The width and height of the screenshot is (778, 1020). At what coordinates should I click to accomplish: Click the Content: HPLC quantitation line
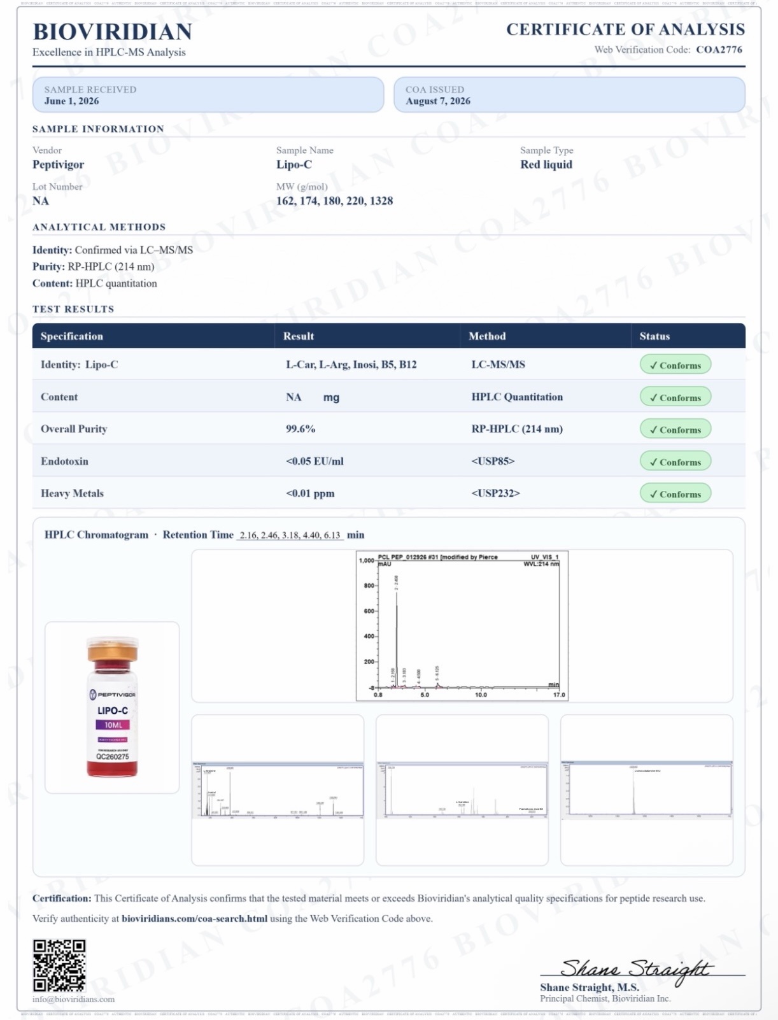coord(95,283)
